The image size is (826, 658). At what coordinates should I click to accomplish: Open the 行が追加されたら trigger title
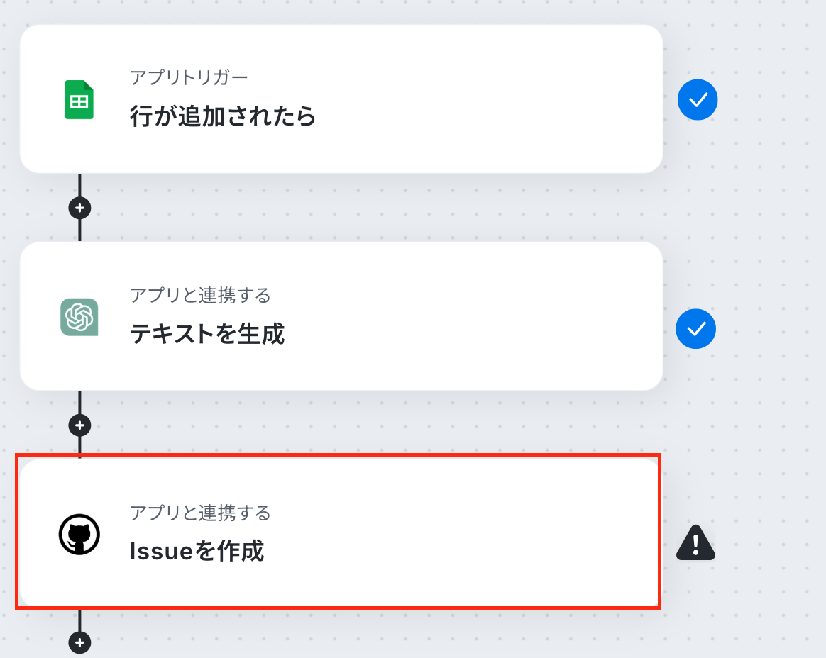click(x=222, y=116)
